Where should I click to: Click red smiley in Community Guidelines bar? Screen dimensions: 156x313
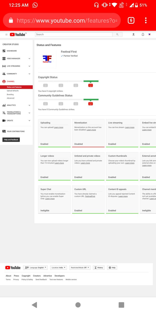[90, 104]
